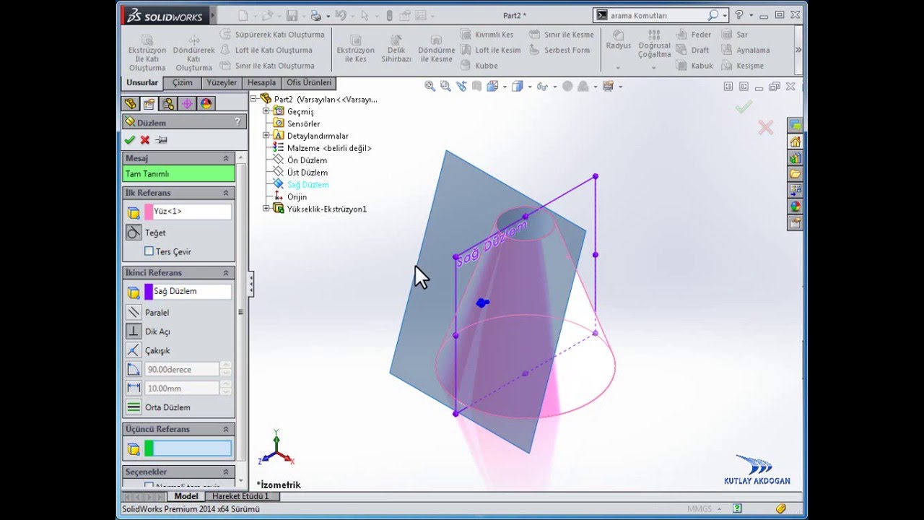Open SolidWorks Resources home icon in task pane

pos(795,142)
